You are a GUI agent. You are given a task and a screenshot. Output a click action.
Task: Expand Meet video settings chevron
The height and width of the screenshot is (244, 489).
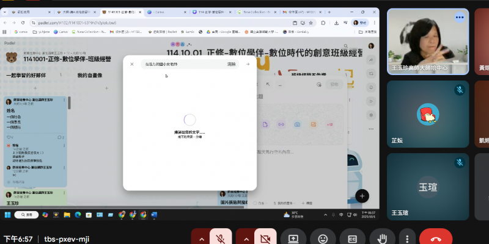(x=246, y=239)
